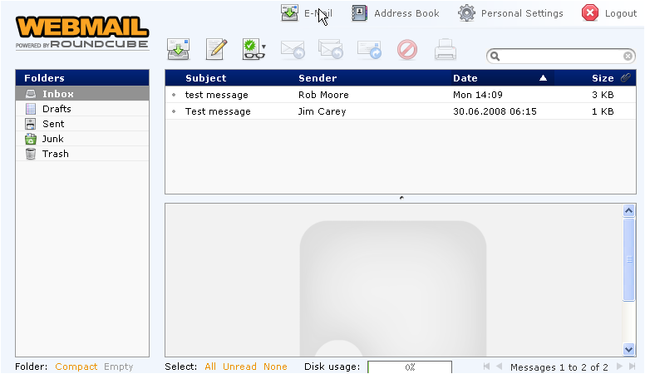Clear the search box with the reset icon
The height and width of the screenshot is (374, 645).
point(628,57)
